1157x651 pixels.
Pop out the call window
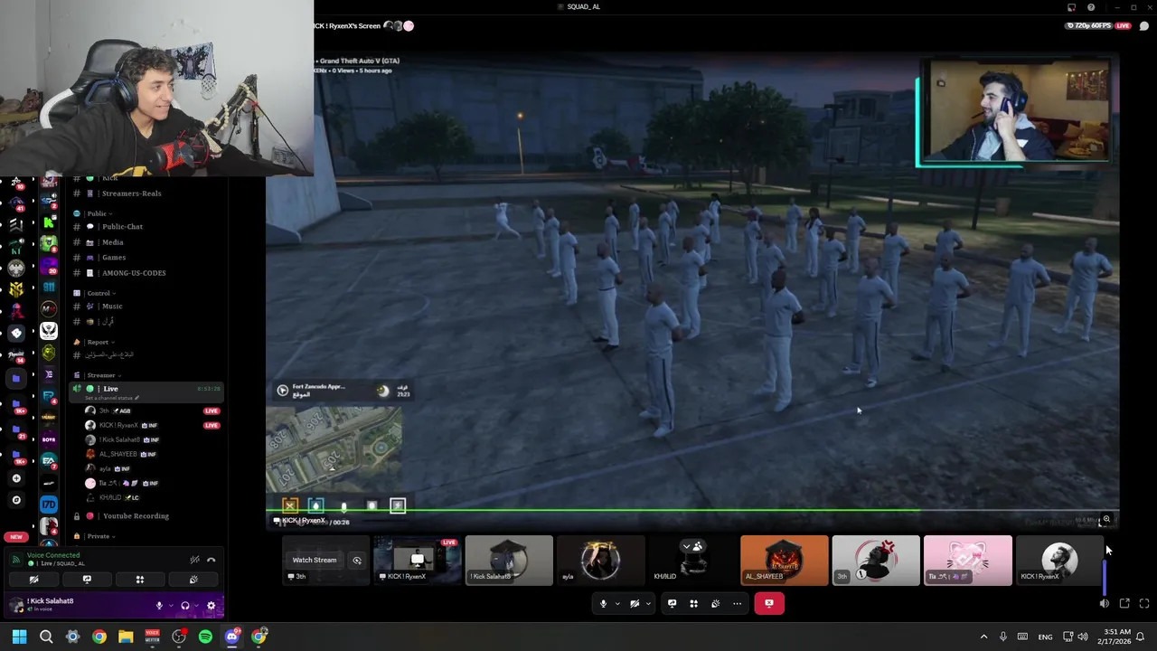[1124, 603]
